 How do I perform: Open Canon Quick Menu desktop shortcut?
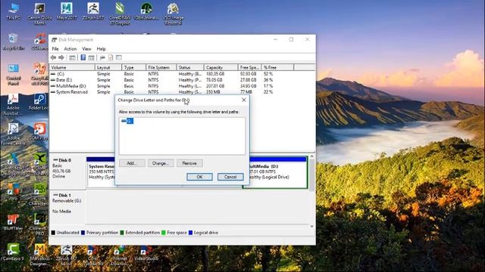pos(39,14)
